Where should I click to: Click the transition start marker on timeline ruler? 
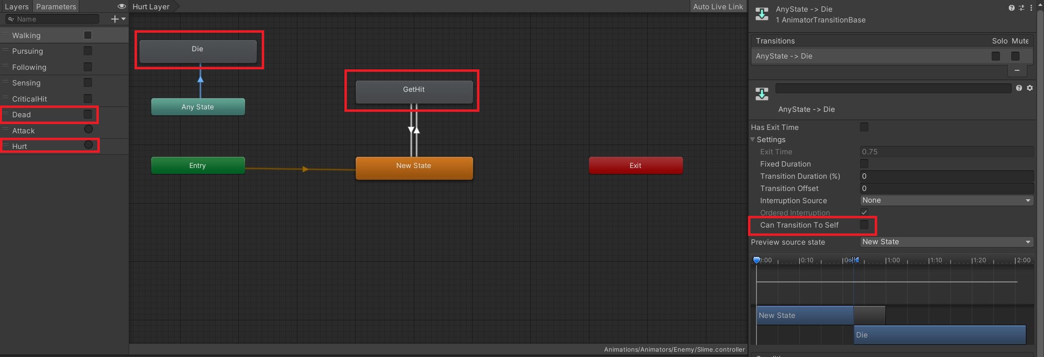tap(854, 260)
